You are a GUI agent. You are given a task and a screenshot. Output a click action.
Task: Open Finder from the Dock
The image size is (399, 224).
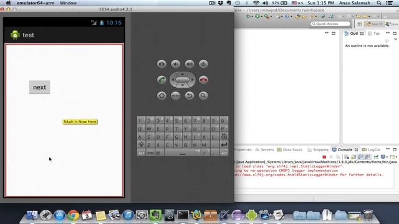click(32, 215)
